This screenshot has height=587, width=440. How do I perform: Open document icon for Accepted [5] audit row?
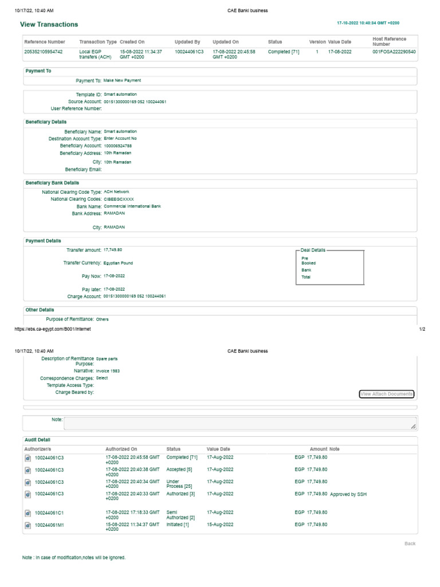click(x=27, y=470)
